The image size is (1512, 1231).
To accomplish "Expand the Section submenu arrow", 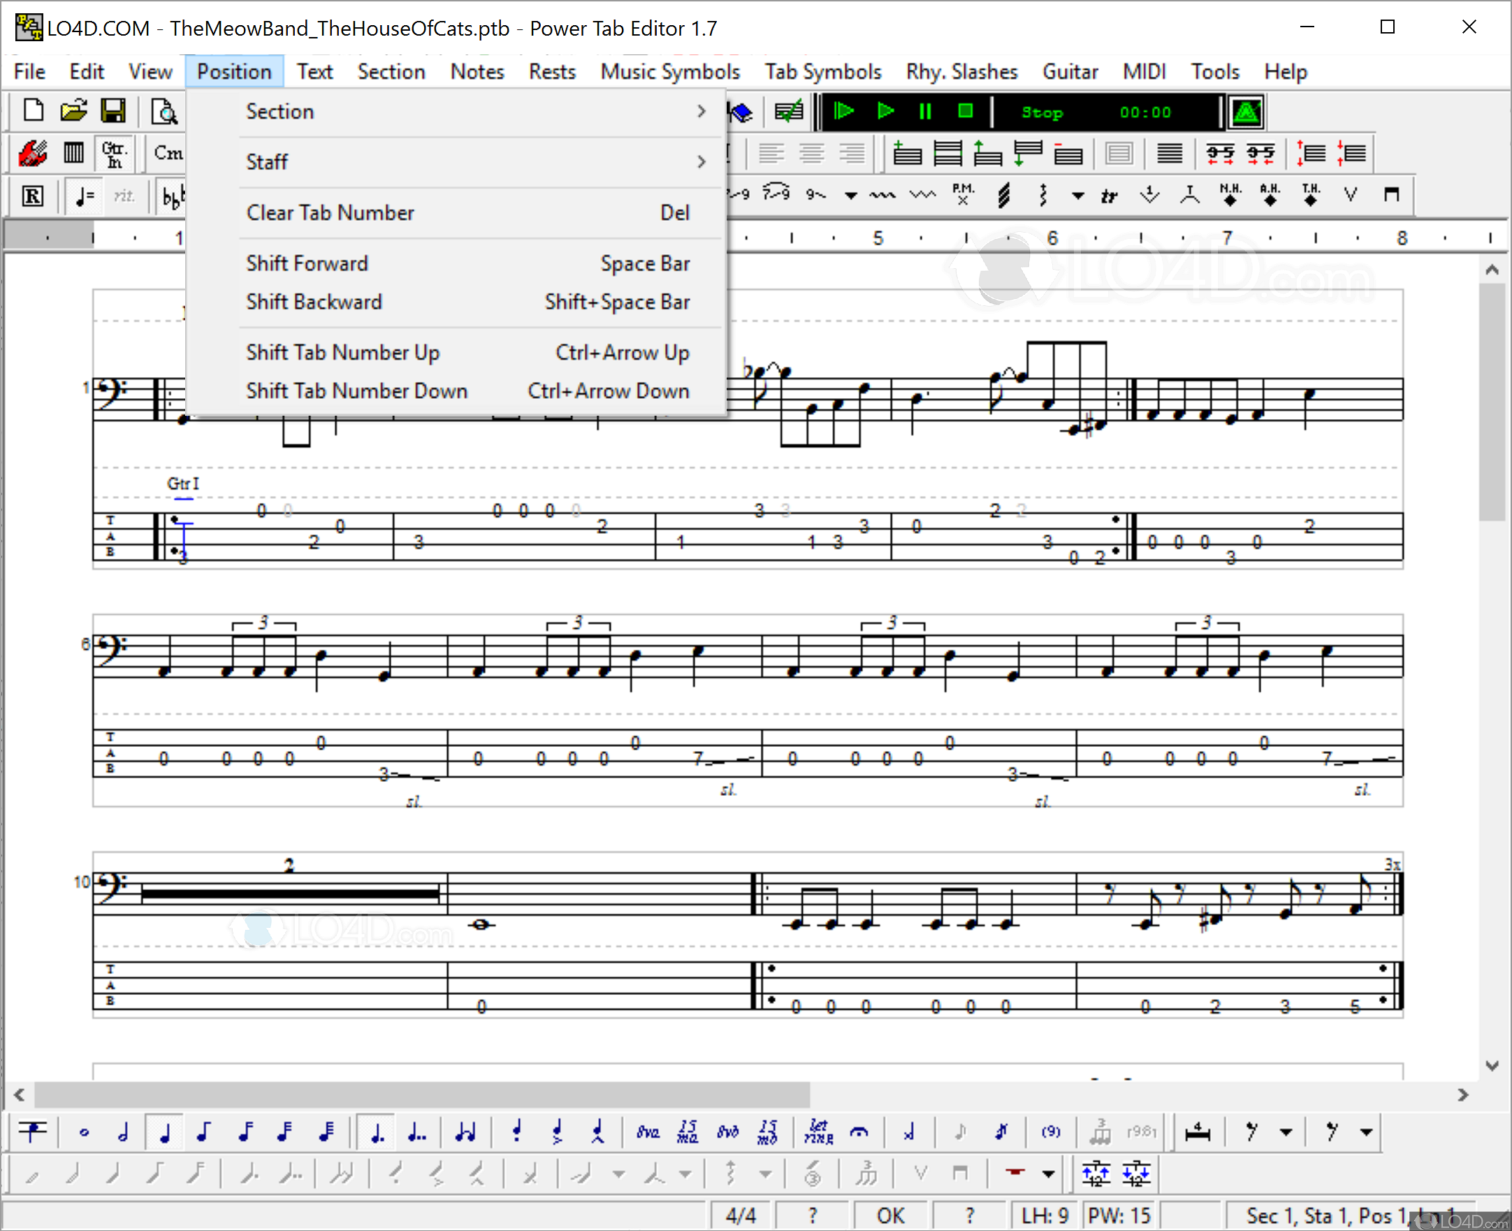I will [701, 111].
